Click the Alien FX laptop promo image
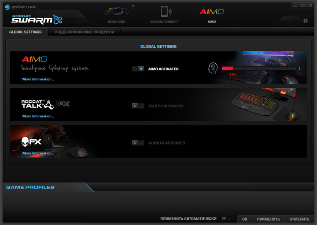This screenshot has width=317, height=225. (51, 141)
